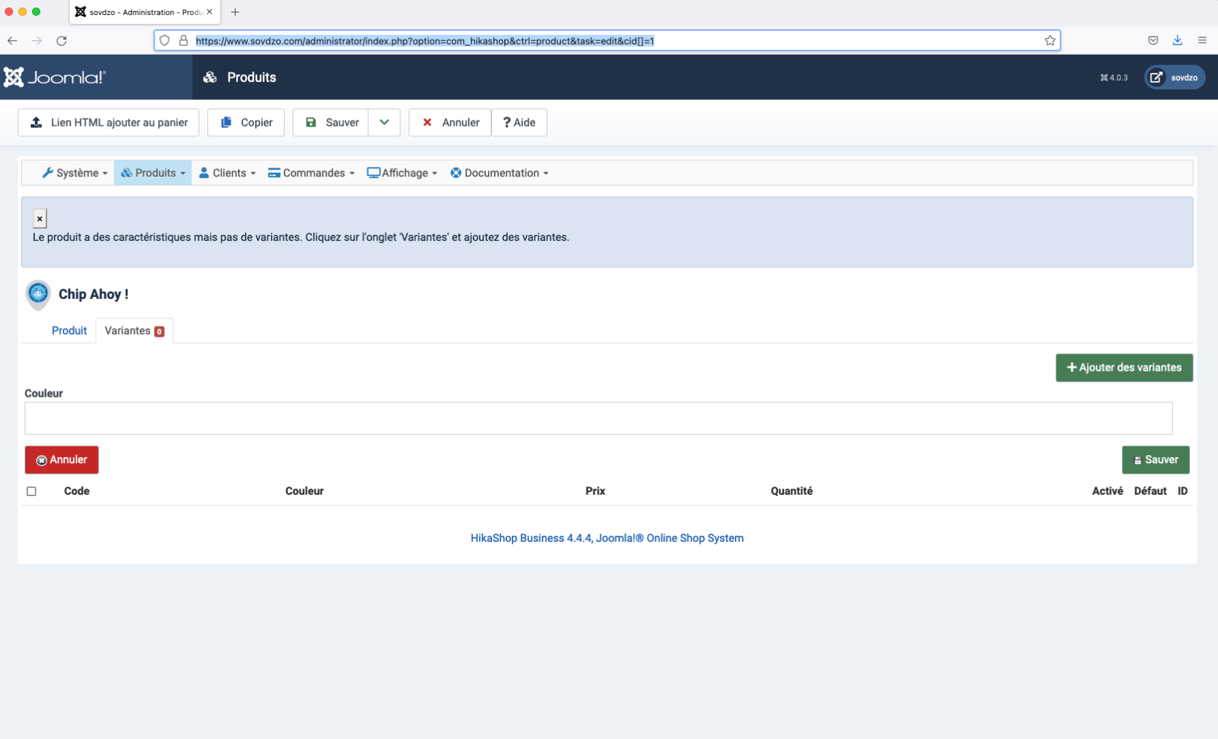Toggle the select-all variants checkbox
Screen dimensions: 1218x739
[31, 491]
